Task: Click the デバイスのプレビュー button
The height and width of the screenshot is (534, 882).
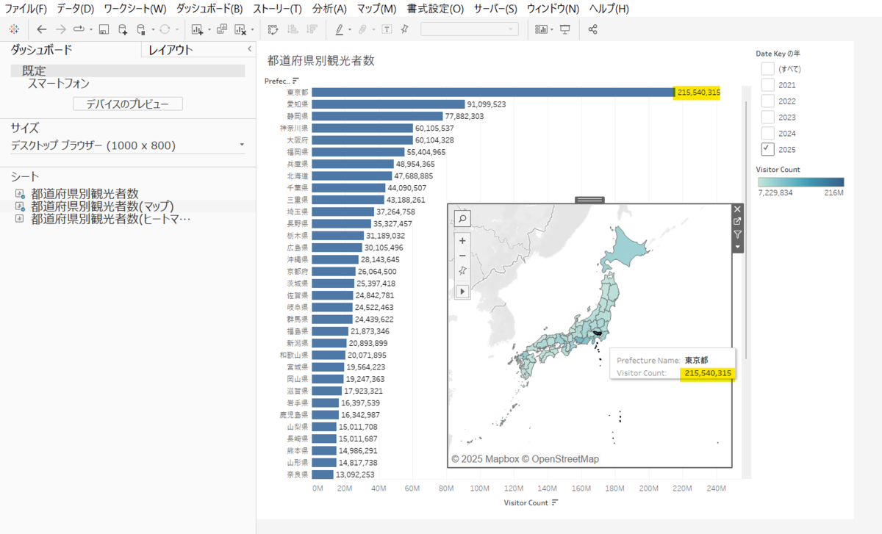Action: tap(128, 104)
